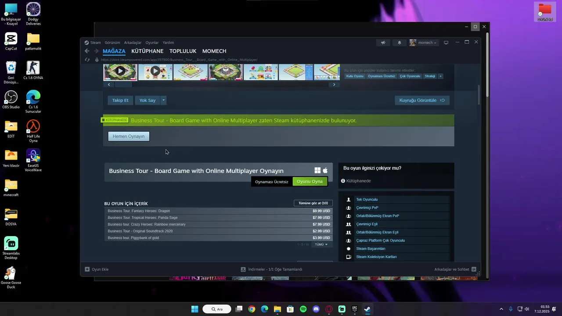Open Crazy Heroes: Rainbow mercenary DLC
The height and width of the screenshot is (316, 562).
coord(219,224)
